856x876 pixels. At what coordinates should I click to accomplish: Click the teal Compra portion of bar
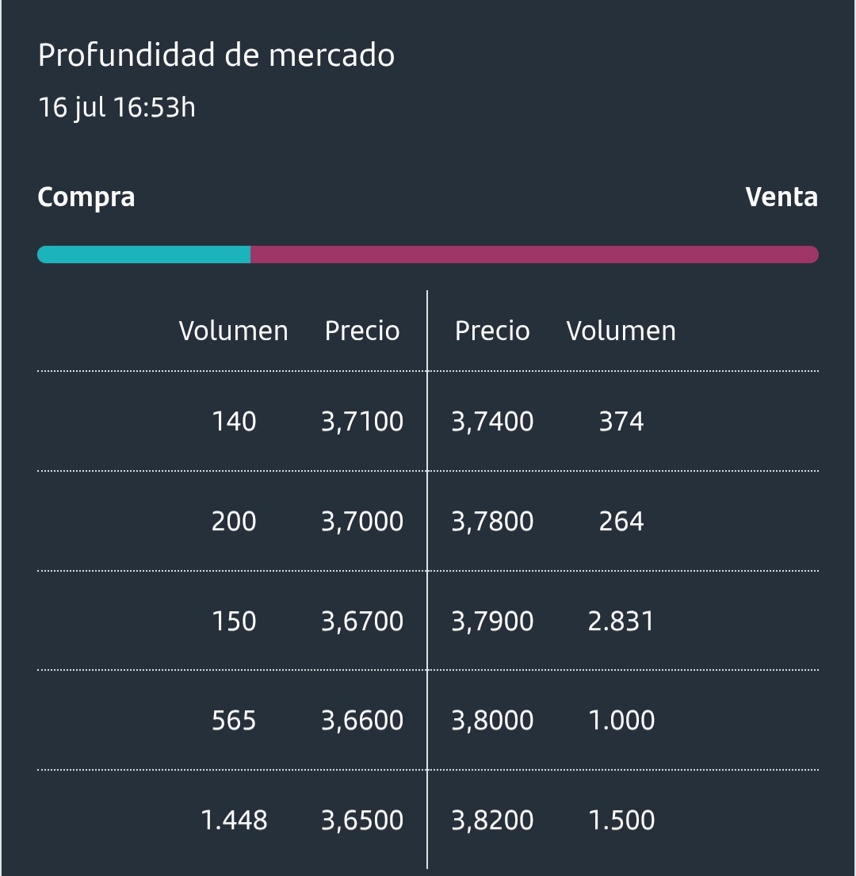(143, 254)
